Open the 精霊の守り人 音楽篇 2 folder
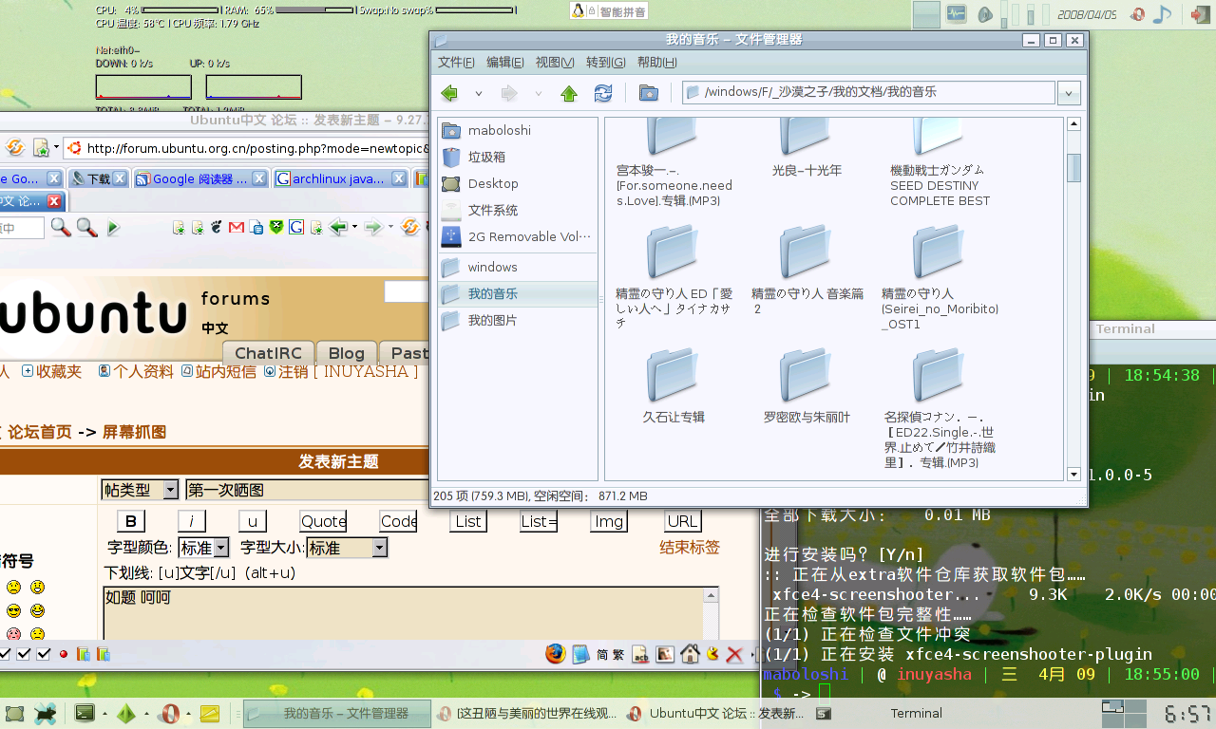 (x=807, y=271)
